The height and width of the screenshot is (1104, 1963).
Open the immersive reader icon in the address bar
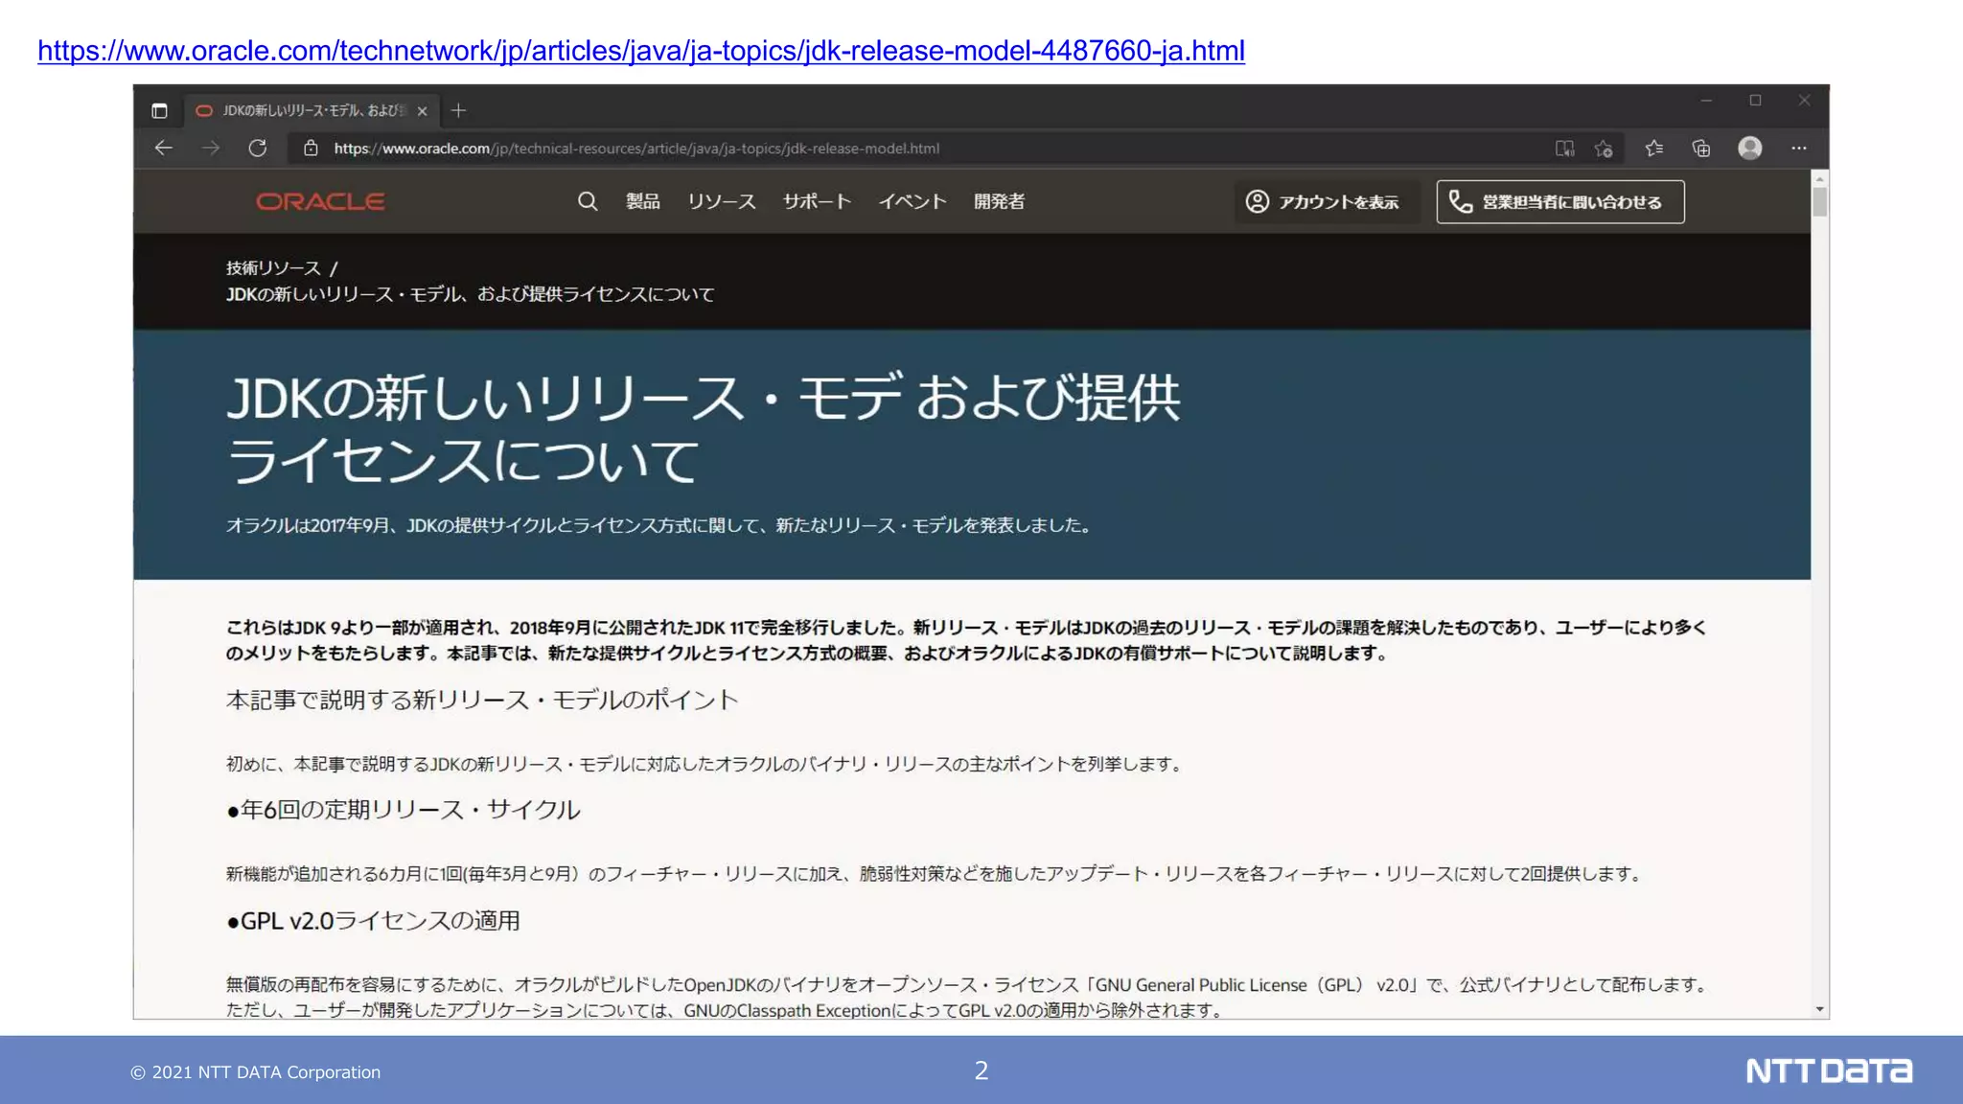point(1564,148)
